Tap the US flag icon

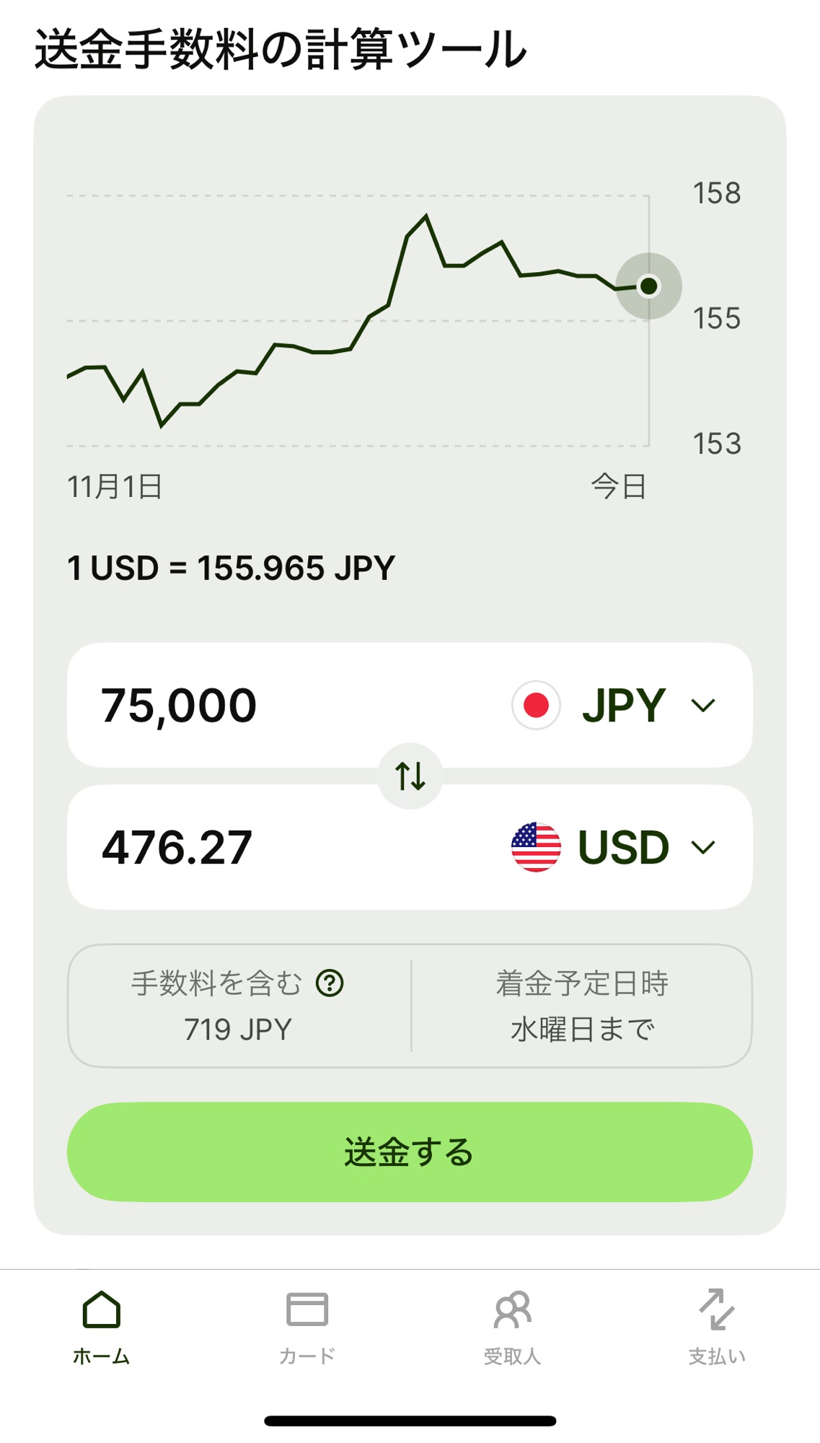(536, 847)
